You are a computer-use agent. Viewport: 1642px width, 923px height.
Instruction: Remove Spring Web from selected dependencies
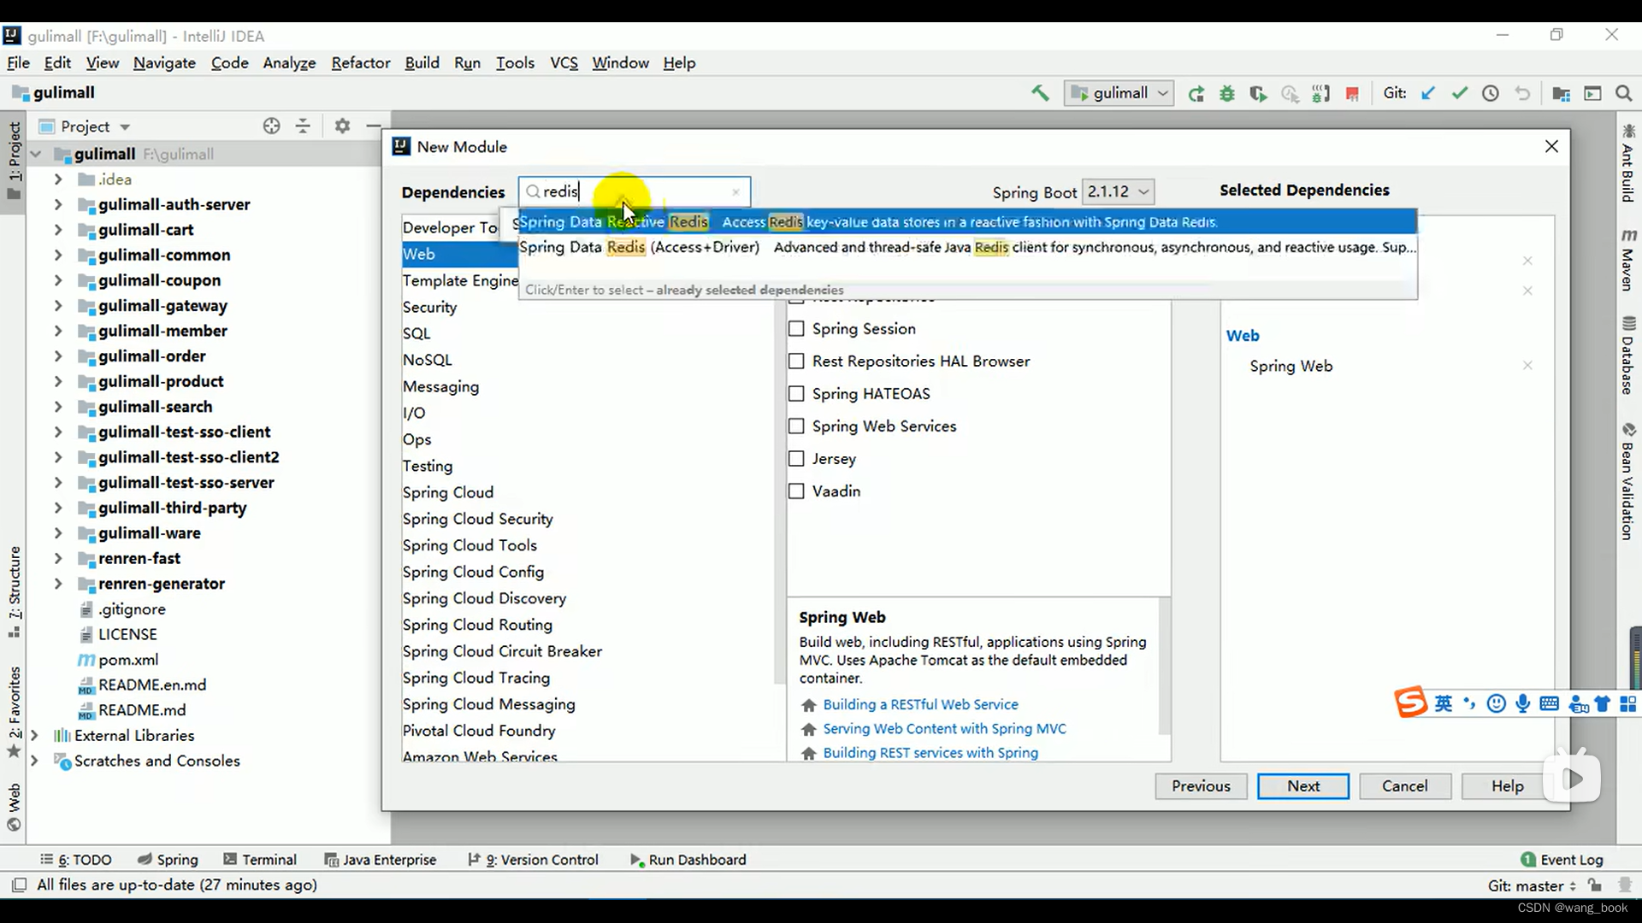coord(1527,366)
